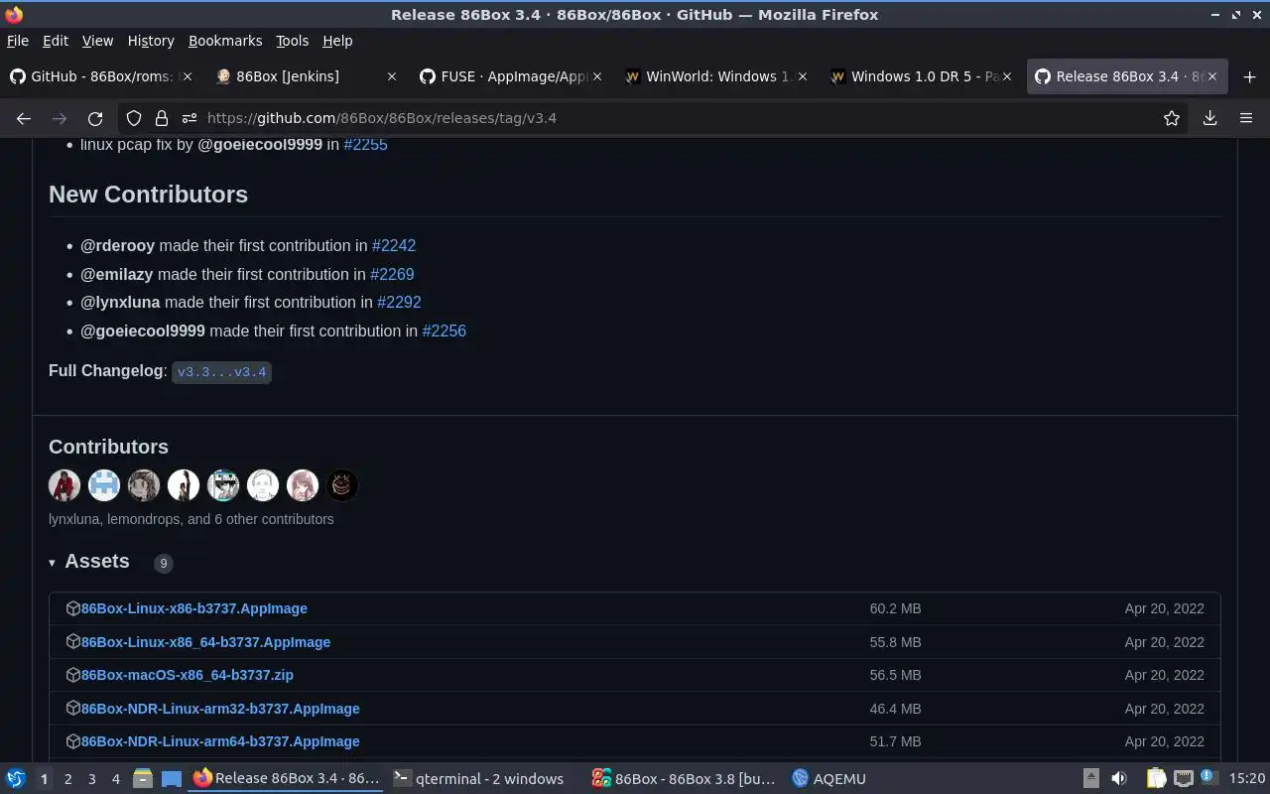This screenshot has width=1270, height=794.
Task: Open the desktop start menu icon
Action: [16, 779]
